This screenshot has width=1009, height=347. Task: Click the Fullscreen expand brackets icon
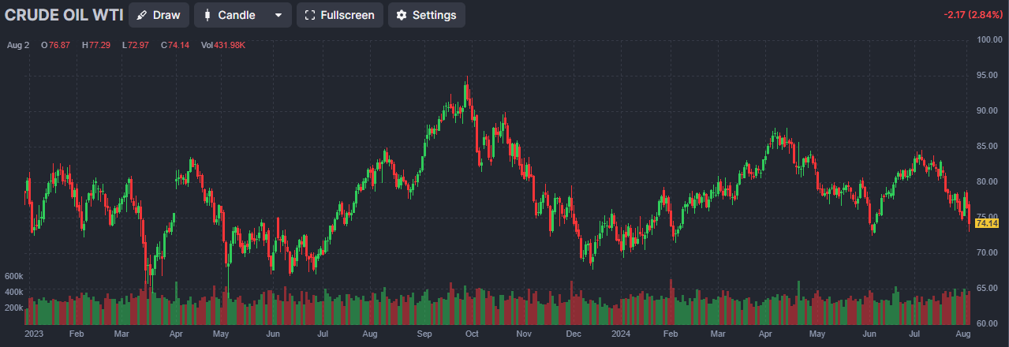point(309,15)
